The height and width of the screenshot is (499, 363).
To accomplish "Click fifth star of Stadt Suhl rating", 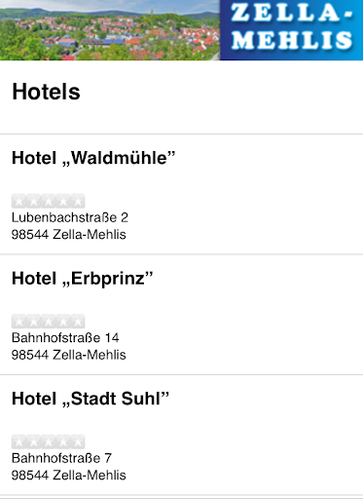I will (78, 441).
